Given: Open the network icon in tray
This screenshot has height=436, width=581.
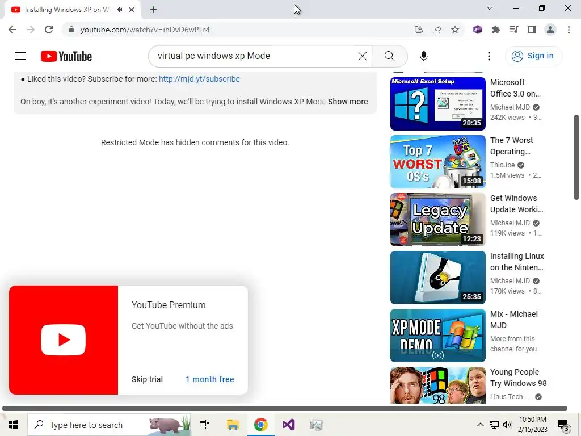Looking at the screenshot, I should tap(494, 425).
